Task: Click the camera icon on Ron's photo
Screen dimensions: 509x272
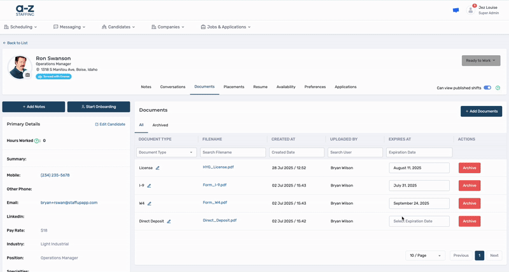Action: tap(27, 75)
